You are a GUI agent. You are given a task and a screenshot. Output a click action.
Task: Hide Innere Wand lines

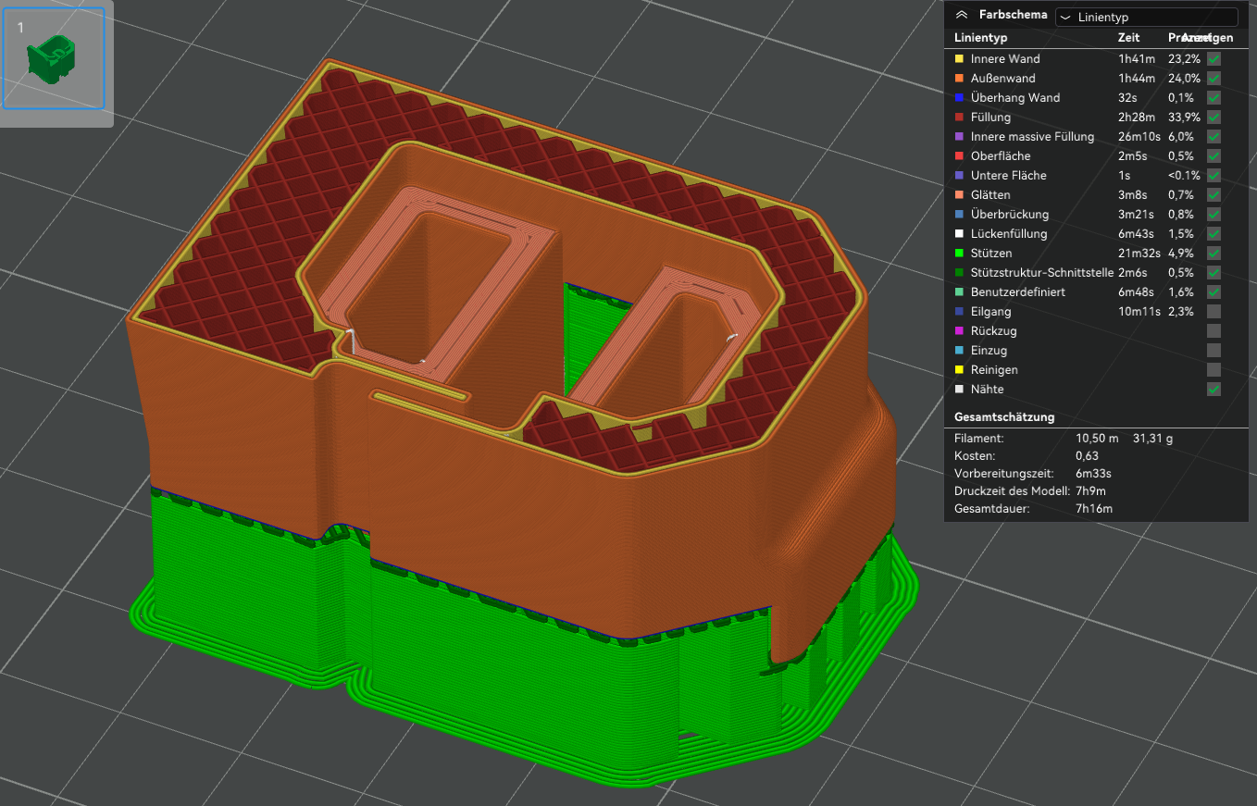click(x=1213, y=59)
